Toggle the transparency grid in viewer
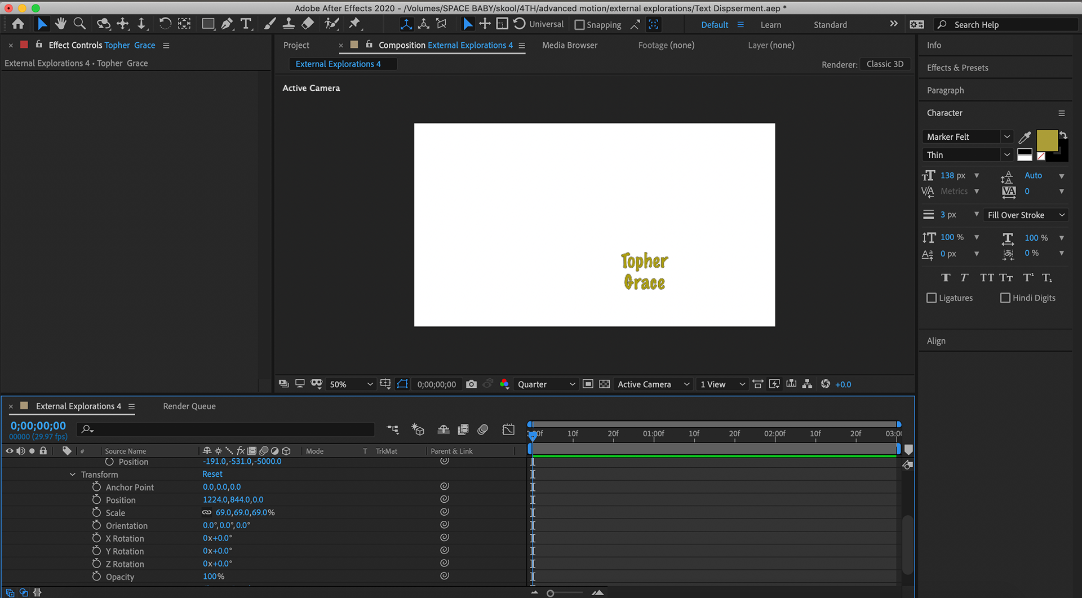The width and height of the screenshot is (1082, 598). point(604,384)
